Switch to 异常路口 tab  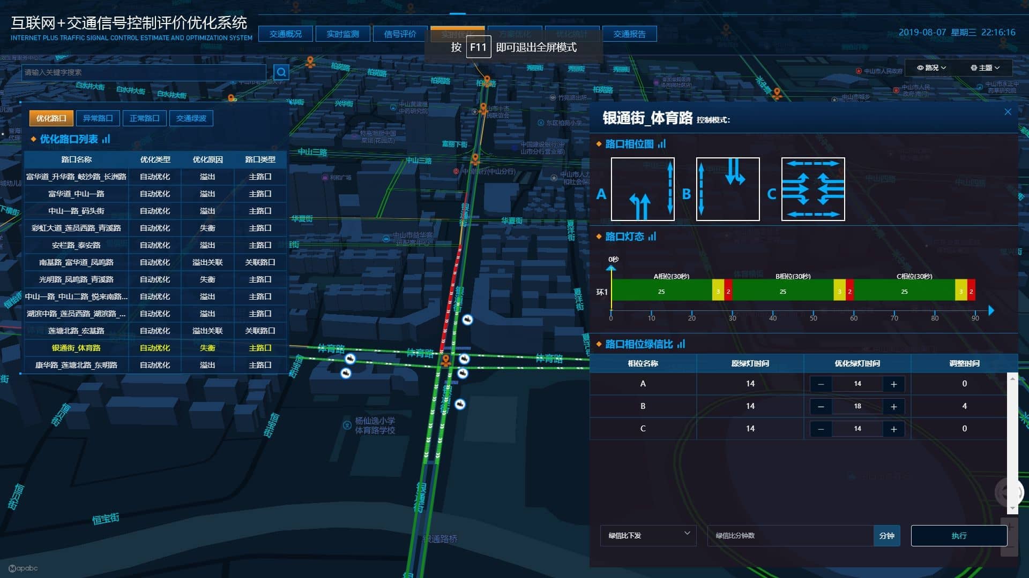(x=98, y=118)
